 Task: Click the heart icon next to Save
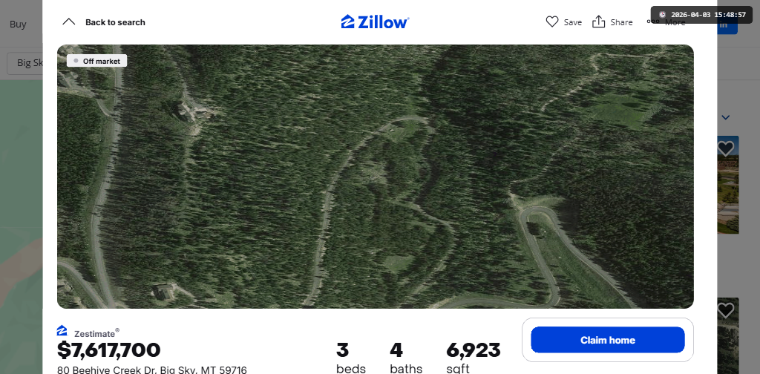coord(552,22)
